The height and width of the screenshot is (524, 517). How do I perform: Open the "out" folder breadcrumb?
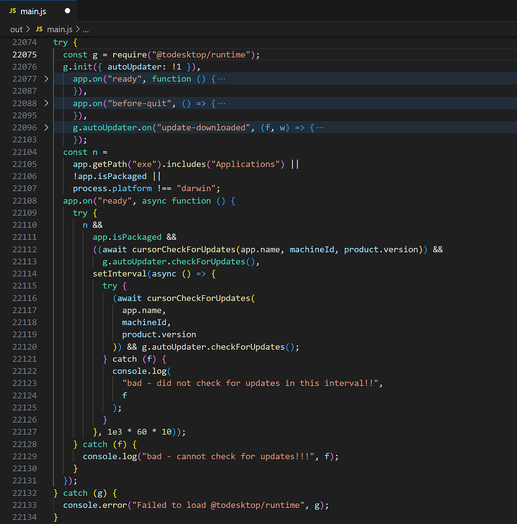[x=16, y=29]
